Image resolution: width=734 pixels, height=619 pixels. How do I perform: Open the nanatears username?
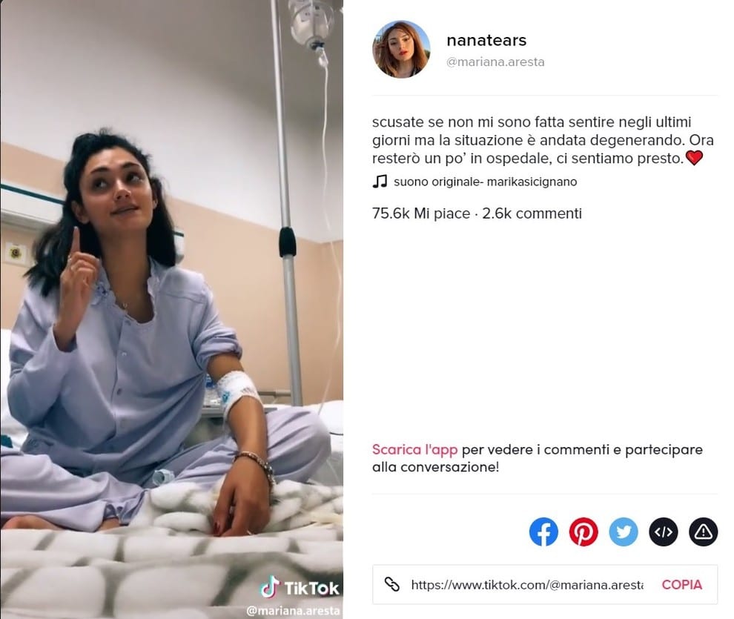pyautogui.click(x=486, y=41)
